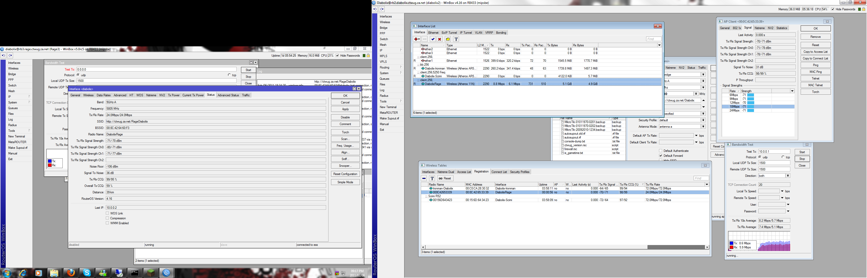Click Copy to Access List button
This screenshot has height=278, width=867.
(x=815, y=52)
